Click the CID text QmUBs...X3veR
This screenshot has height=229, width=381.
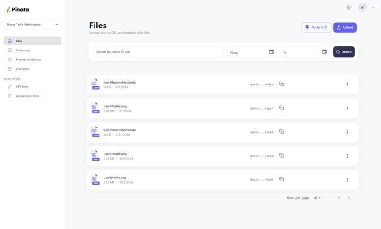(x=261, y=132)
